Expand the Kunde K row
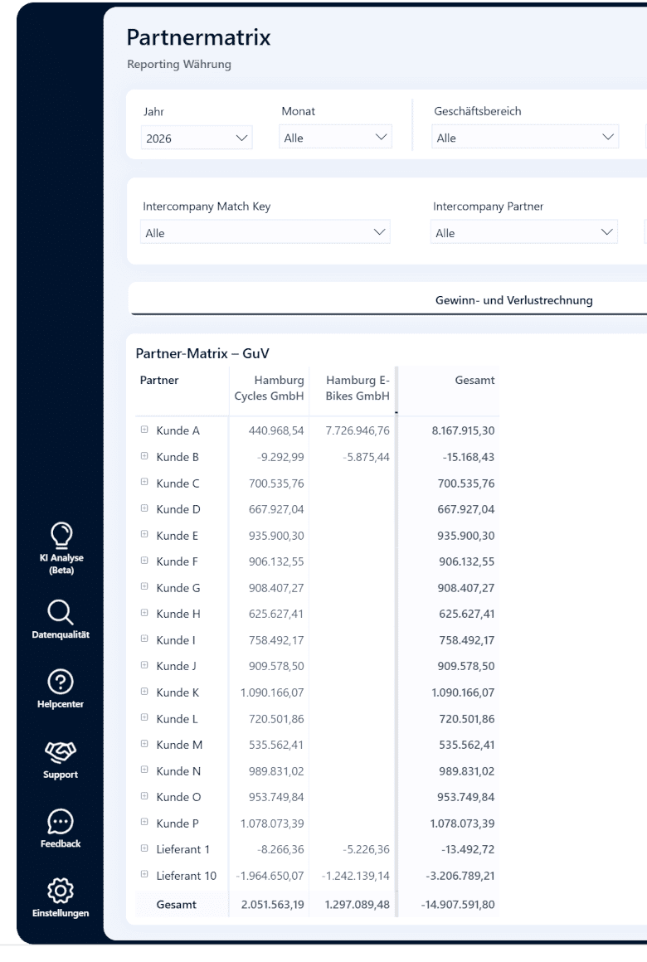 [x=144, y=692]
